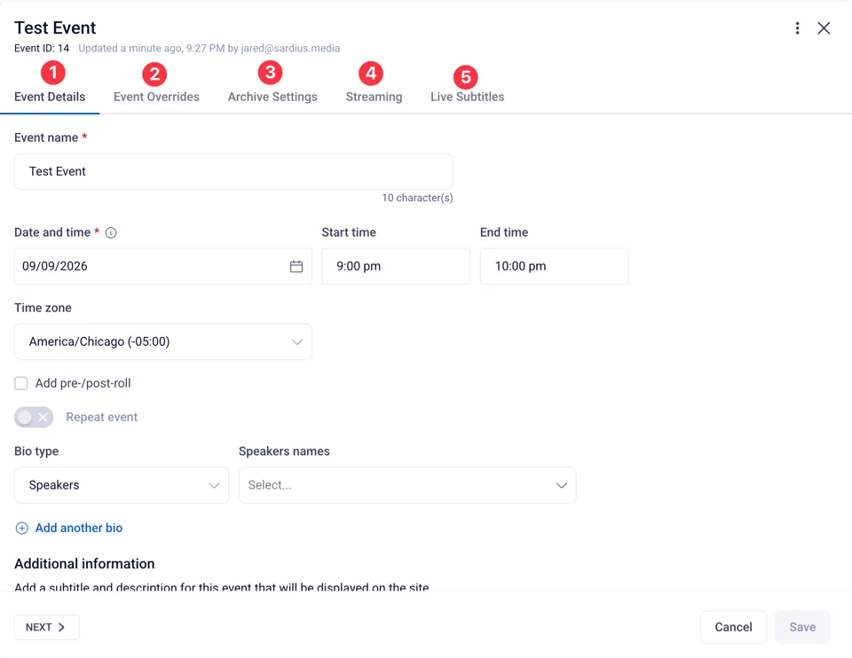Close the Test Event dialog with X
This screenshot has height=658, width=852.
[x=824, y=28]
